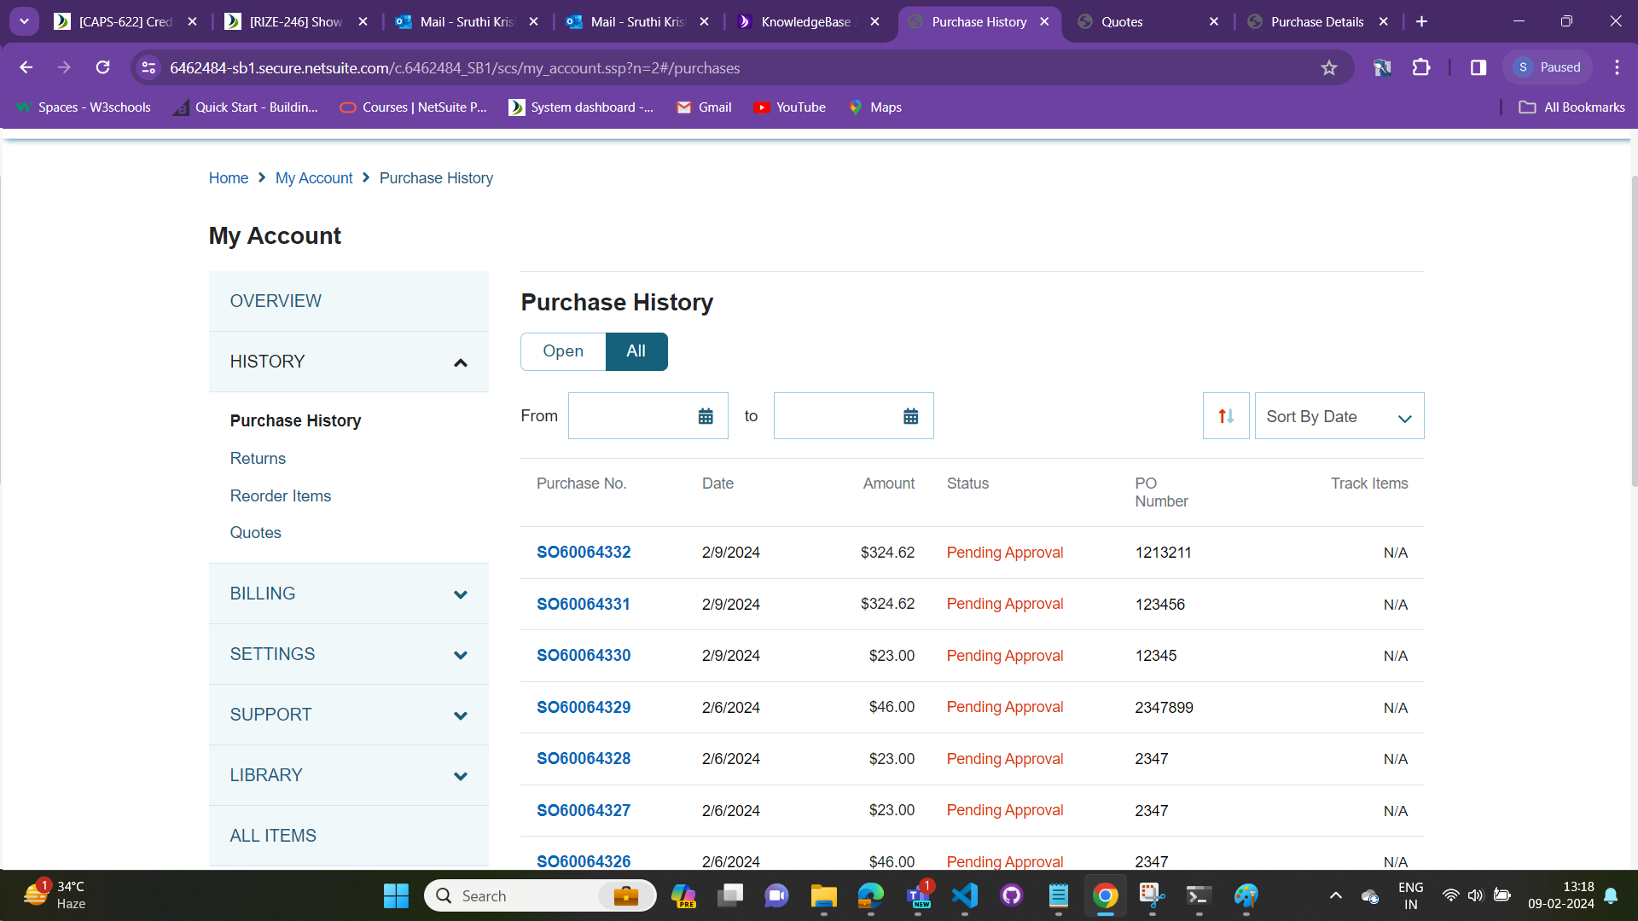Switch to Open purchases filter
The width and height of the screenshot is (1638, 921).
pos(563,351)
